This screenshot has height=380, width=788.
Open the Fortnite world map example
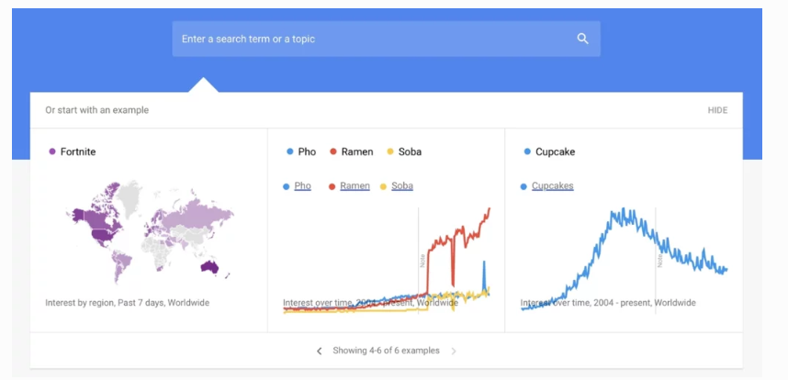149,230
